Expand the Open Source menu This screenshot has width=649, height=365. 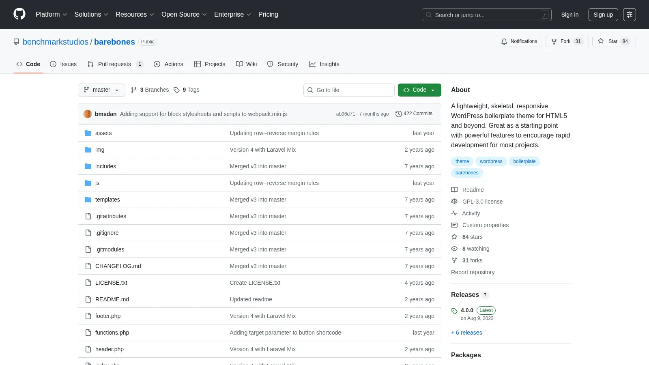click(184, 15)
